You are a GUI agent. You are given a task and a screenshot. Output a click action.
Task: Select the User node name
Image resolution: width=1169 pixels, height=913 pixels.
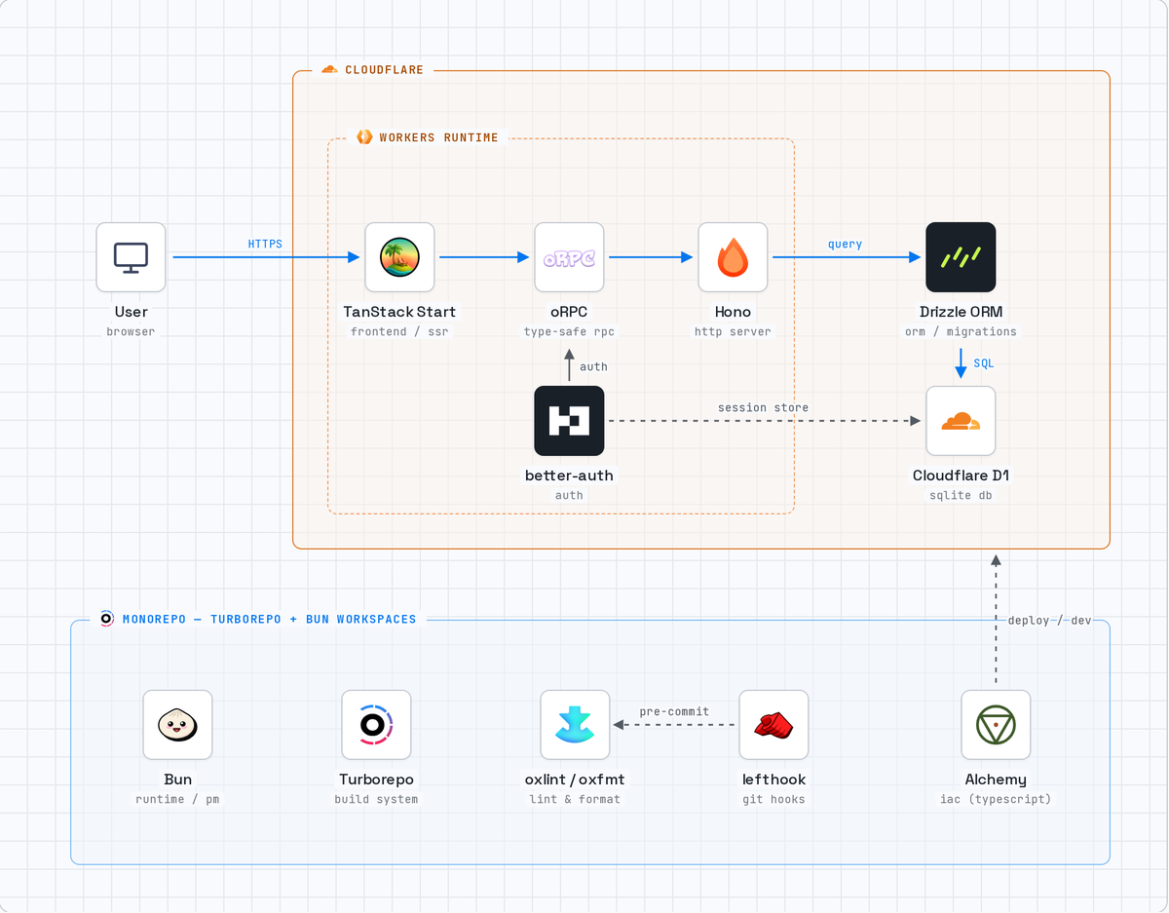pos(131,312)
